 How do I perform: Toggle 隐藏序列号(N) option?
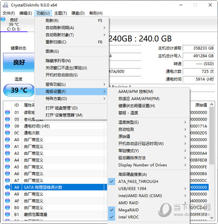pos(71,61)
